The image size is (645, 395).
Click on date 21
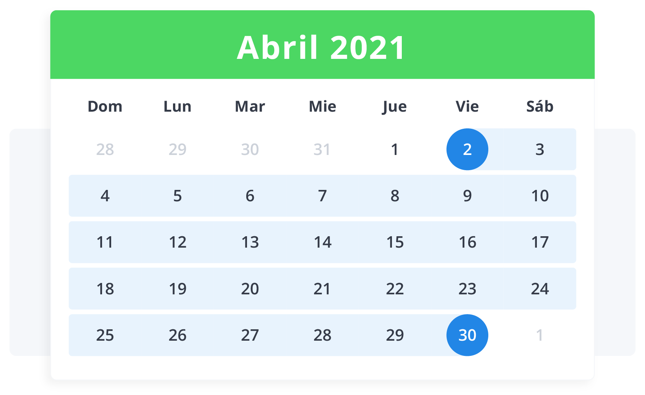[x=322, y=289]
